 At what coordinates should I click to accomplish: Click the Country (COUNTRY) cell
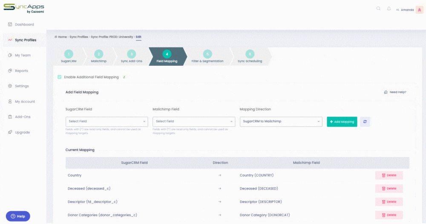point(256,175)
